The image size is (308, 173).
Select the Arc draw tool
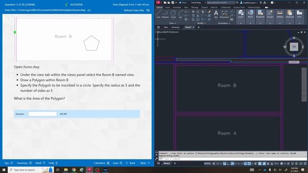(x=180, y=14)
